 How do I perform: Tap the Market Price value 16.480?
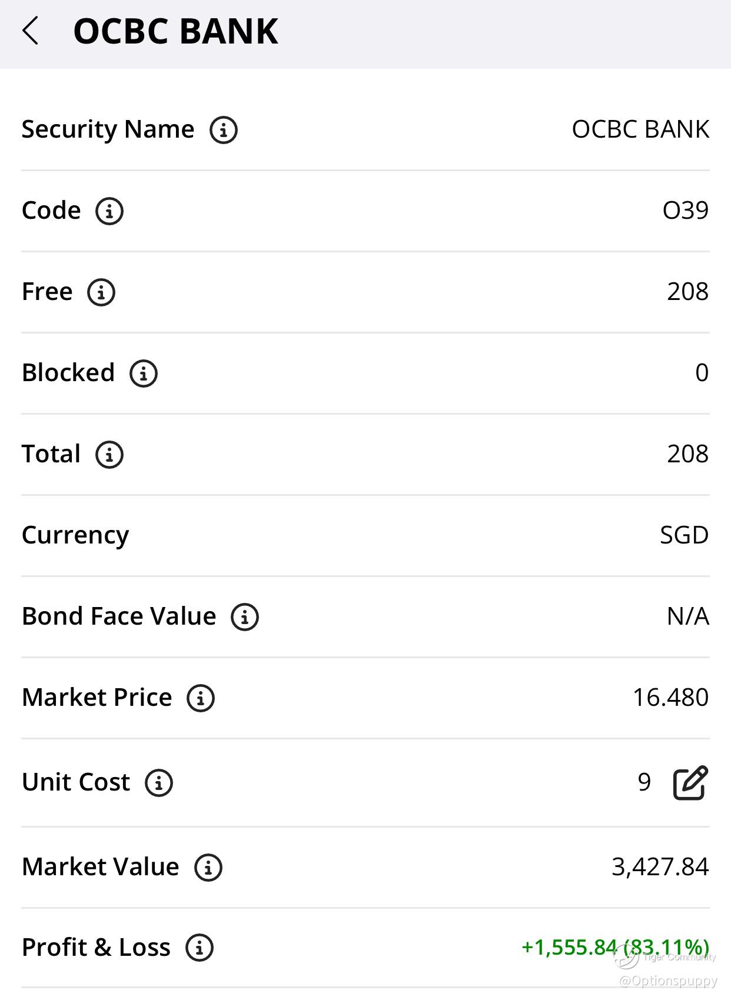(670, 698)
